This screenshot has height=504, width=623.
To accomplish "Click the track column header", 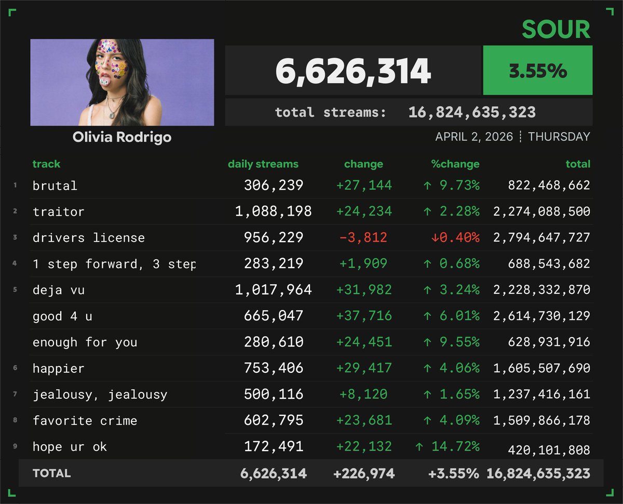I will coord(46,164).
